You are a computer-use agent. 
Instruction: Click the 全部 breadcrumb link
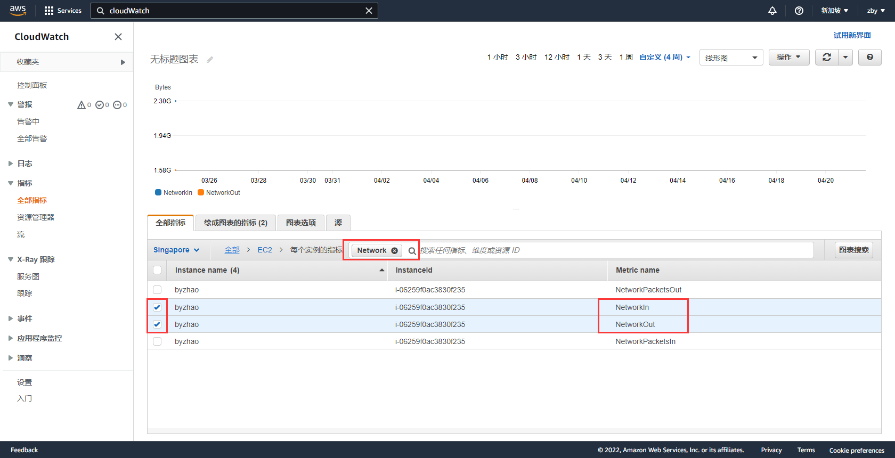tap(232, 250)
